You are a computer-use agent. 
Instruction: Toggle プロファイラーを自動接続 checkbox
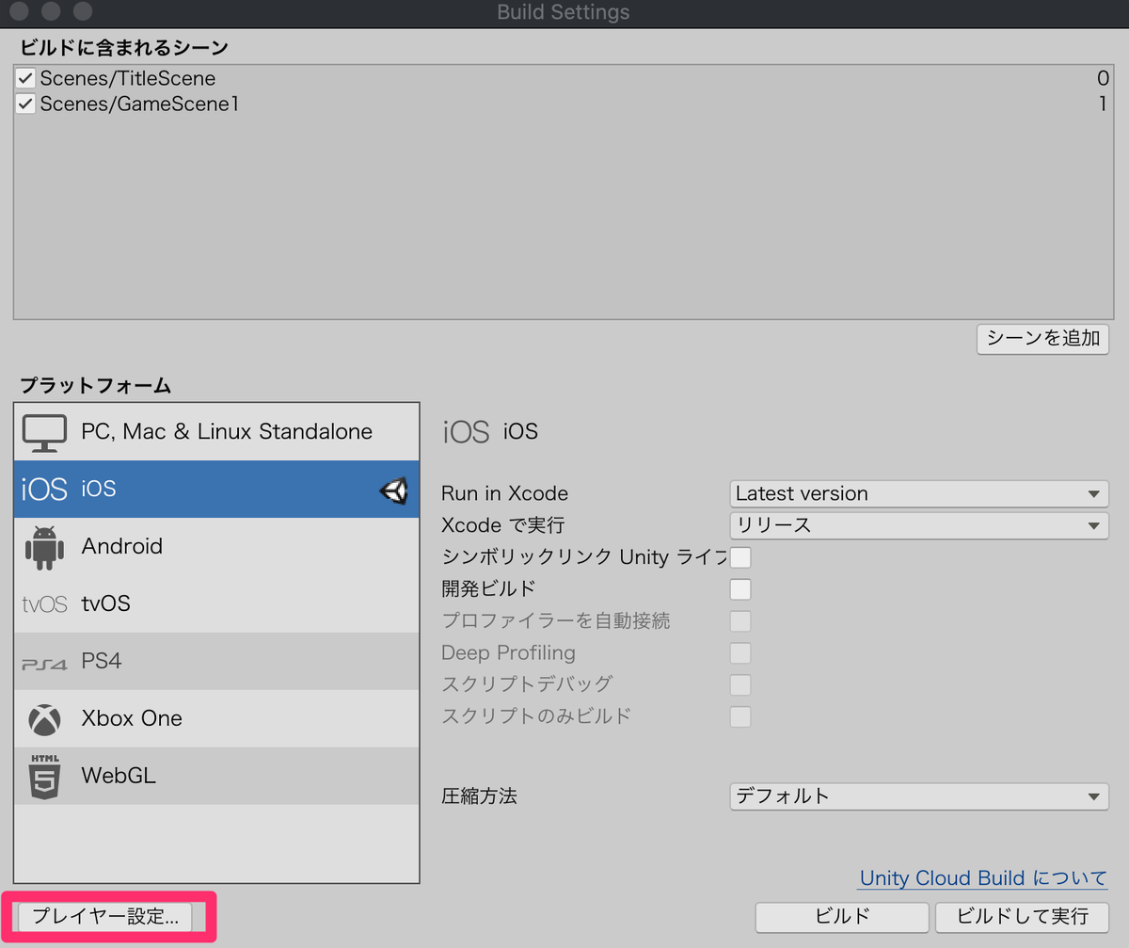[x=741, y=621]
